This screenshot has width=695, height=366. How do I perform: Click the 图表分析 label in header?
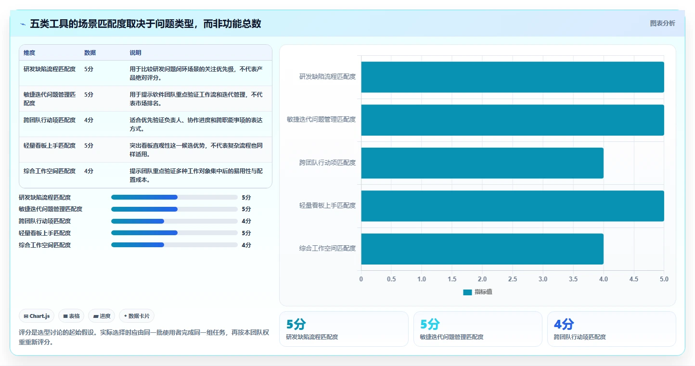pyautogui.click(x=662, y=23)
